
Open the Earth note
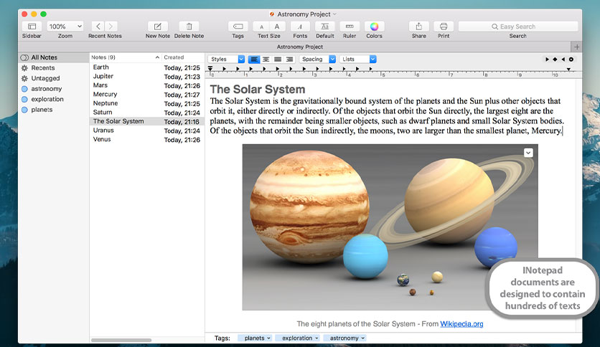[x=147, y=67]
